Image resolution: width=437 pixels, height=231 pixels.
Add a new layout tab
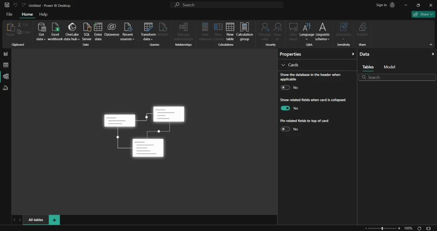click(54, 220)
